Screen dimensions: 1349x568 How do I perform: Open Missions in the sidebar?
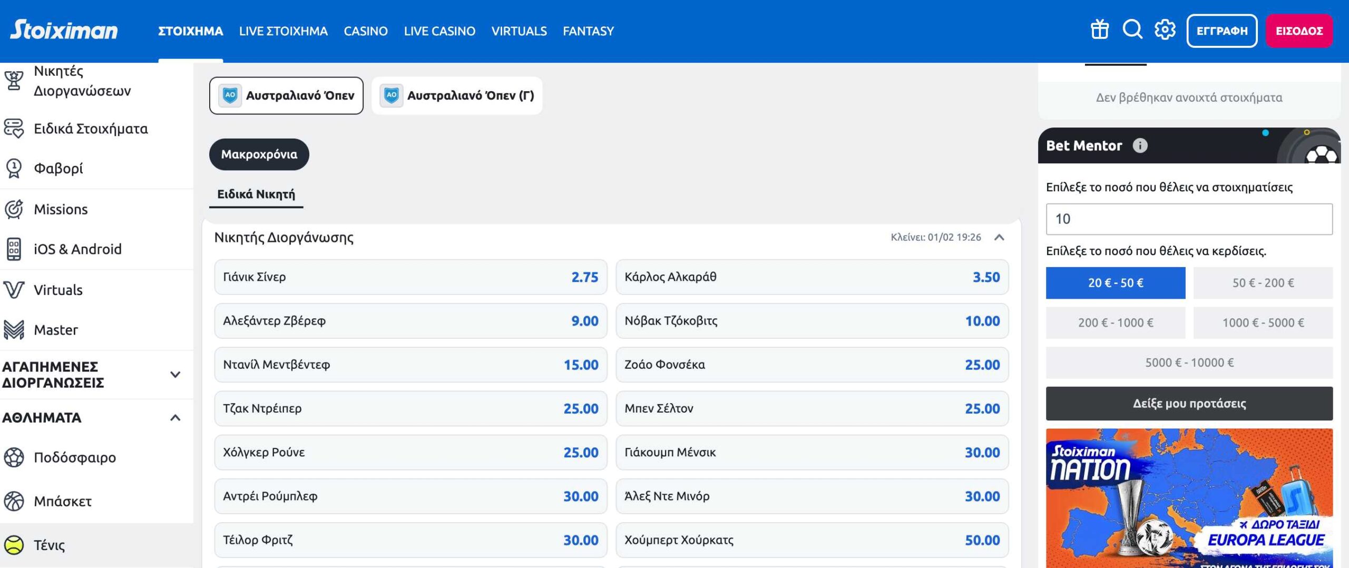tap(61, 209)
